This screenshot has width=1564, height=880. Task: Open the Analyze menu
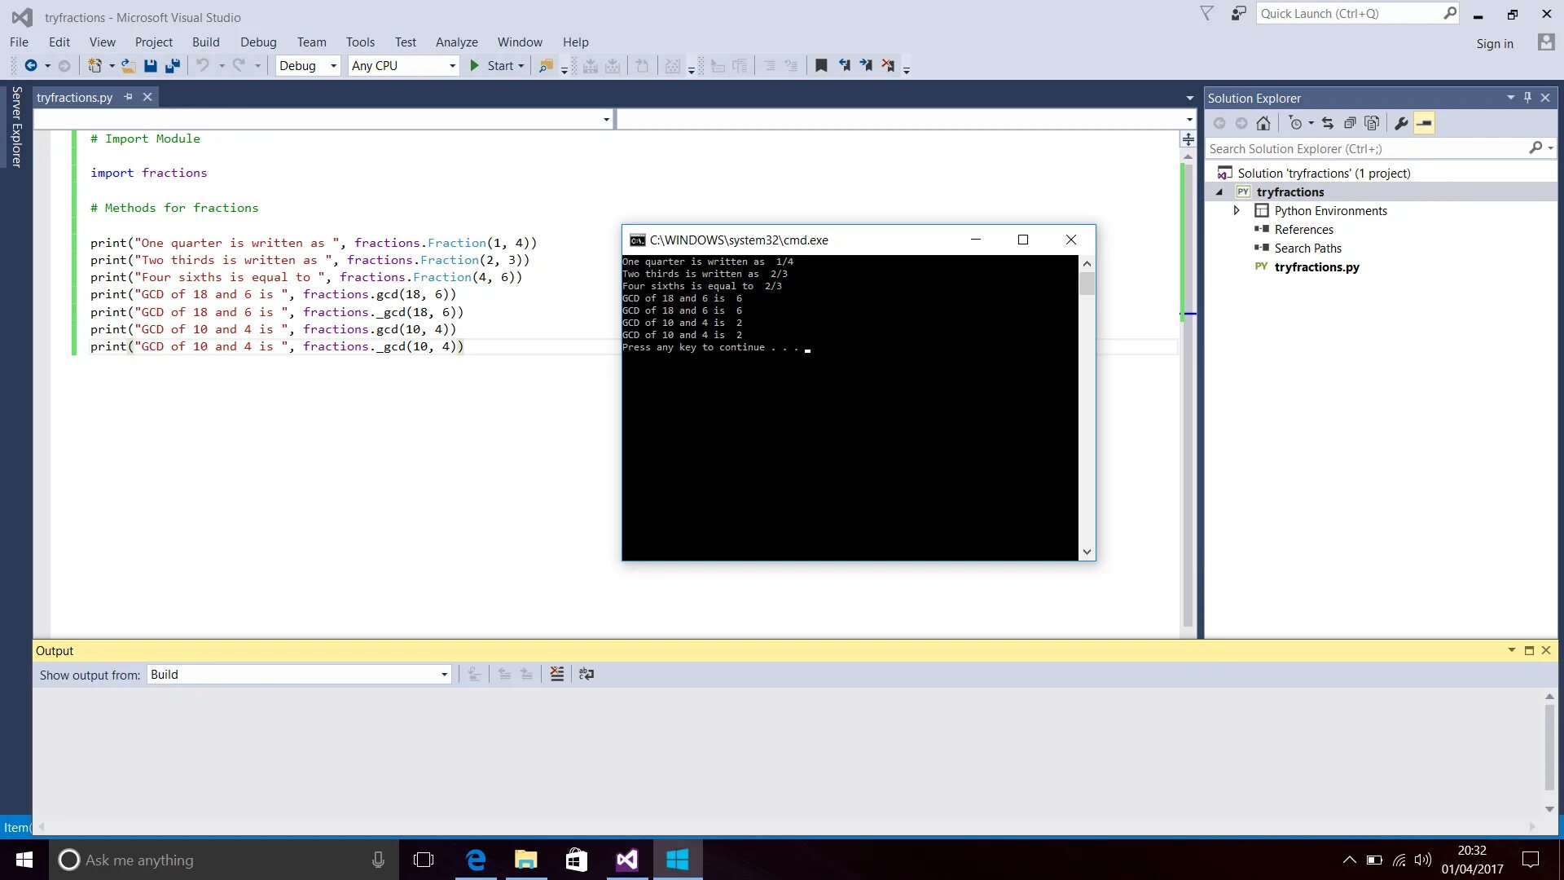(x=456, y=42)
